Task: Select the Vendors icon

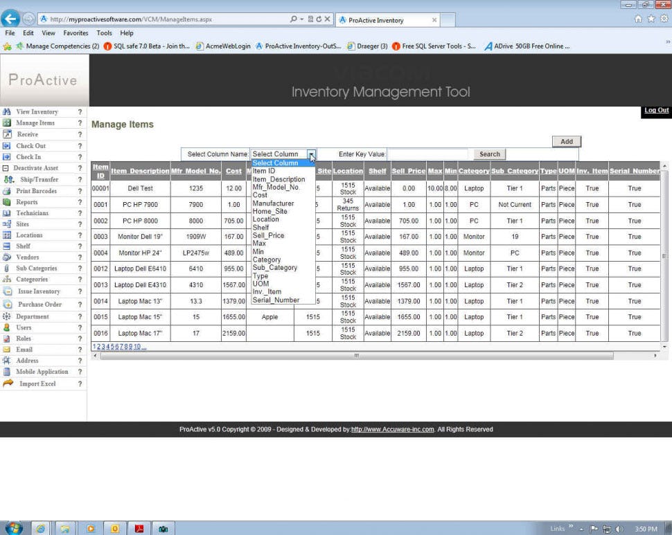Action: pos(7,257)
